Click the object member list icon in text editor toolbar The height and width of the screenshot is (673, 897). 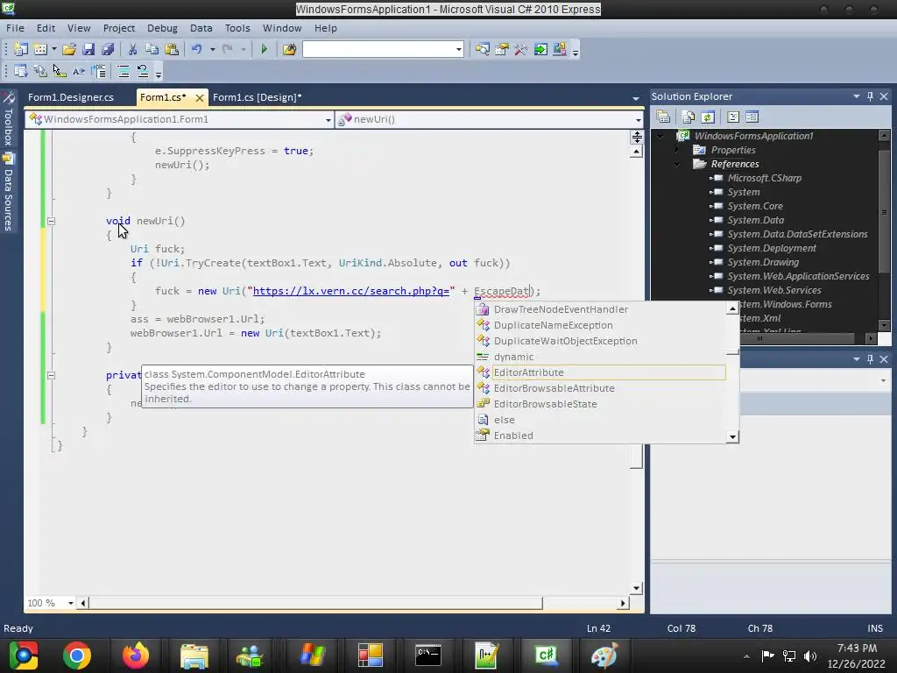pos(21,72)
